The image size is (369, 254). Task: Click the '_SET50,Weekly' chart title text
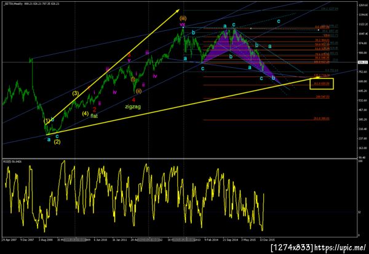13,4
